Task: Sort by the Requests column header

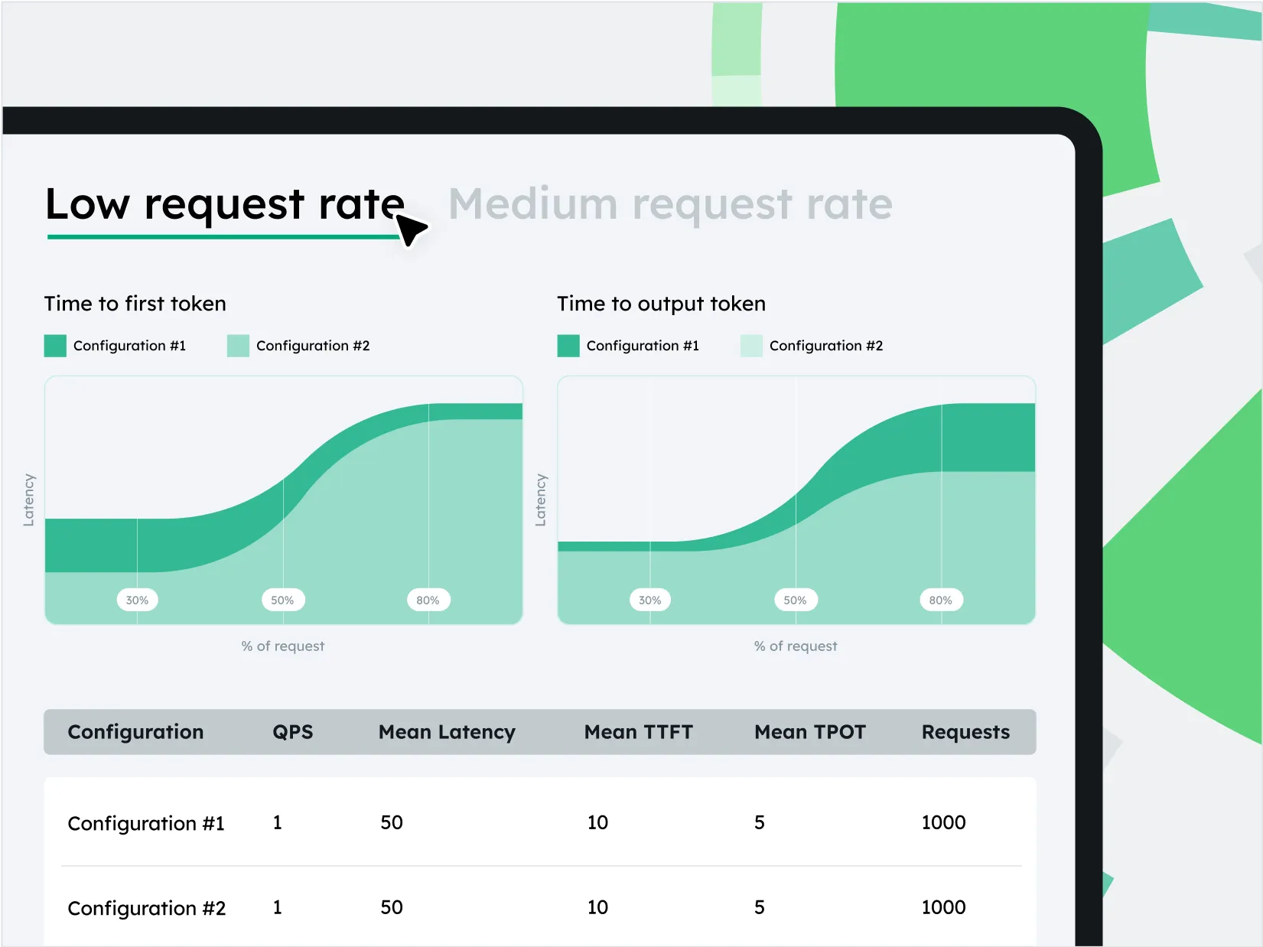Action: tap(965, 732)
